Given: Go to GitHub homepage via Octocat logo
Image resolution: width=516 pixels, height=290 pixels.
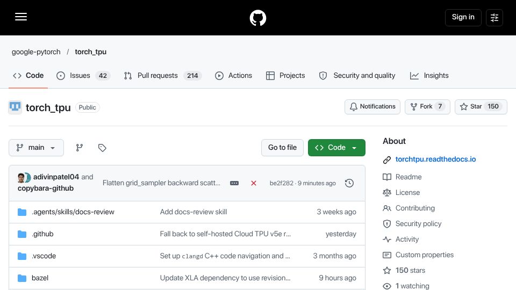Looking at the screenshot, I should [257, 18].
